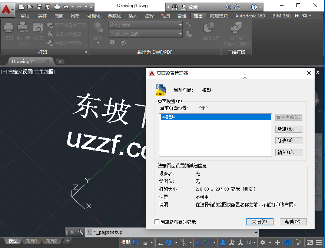
Task: Toggle object snap square icon in status bar
Action: pos(207,242)
